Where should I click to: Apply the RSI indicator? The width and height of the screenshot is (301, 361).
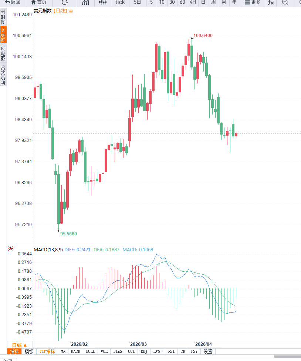click(x=171, y=351)
